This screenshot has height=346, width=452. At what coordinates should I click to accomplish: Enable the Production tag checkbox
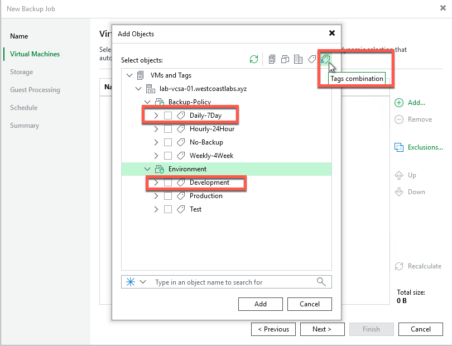click(x=168, y=196)
